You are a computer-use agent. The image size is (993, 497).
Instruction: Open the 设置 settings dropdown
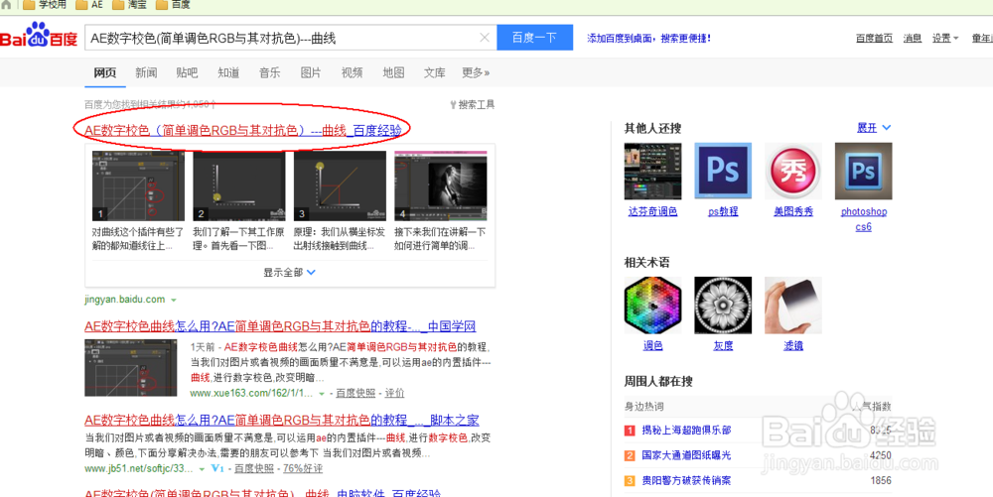945,38
